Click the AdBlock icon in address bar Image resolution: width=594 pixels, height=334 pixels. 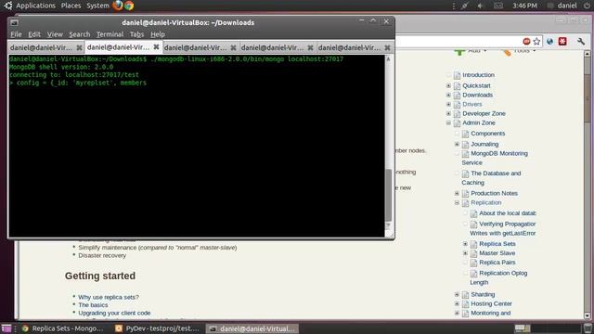point(526,41)
